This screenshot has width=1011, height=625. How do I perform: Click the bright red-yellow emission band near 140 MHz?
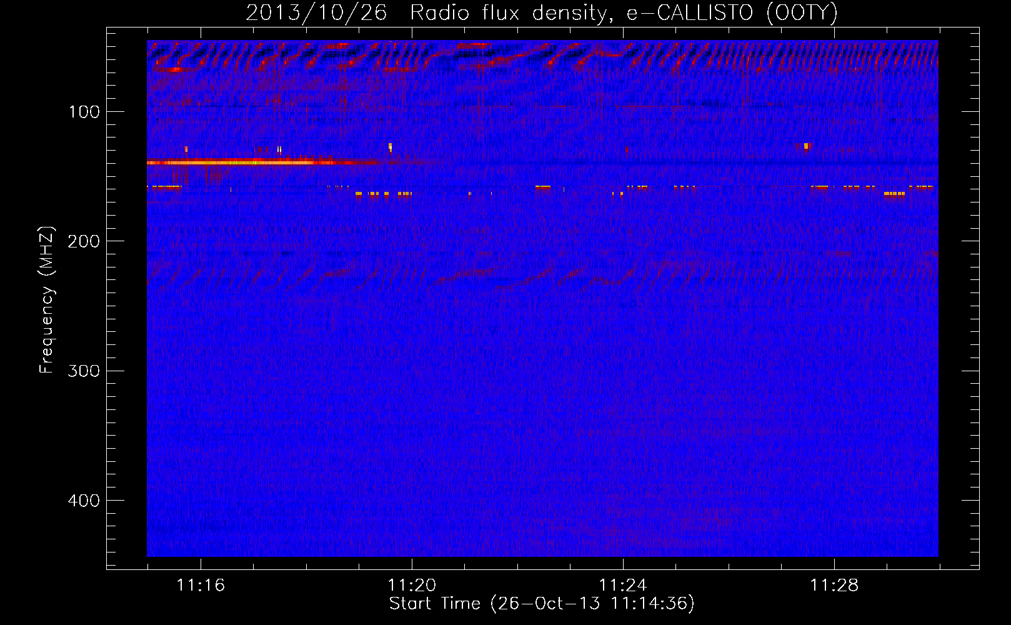[262, 162]
